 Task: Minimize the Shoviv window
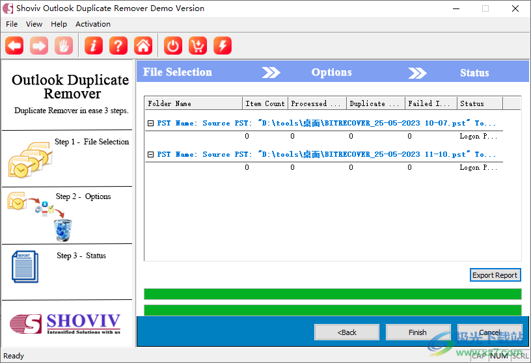(456, 8)
